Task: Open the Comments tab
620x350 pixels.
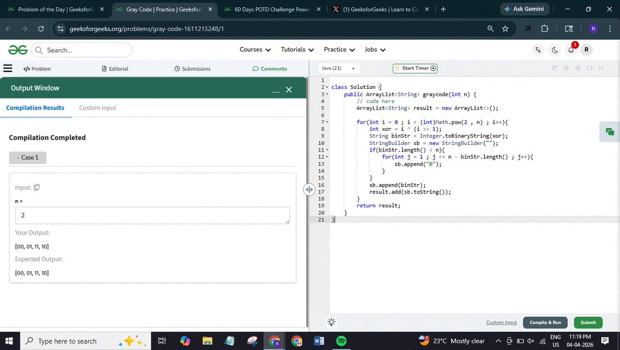Action: coord(270,69)
